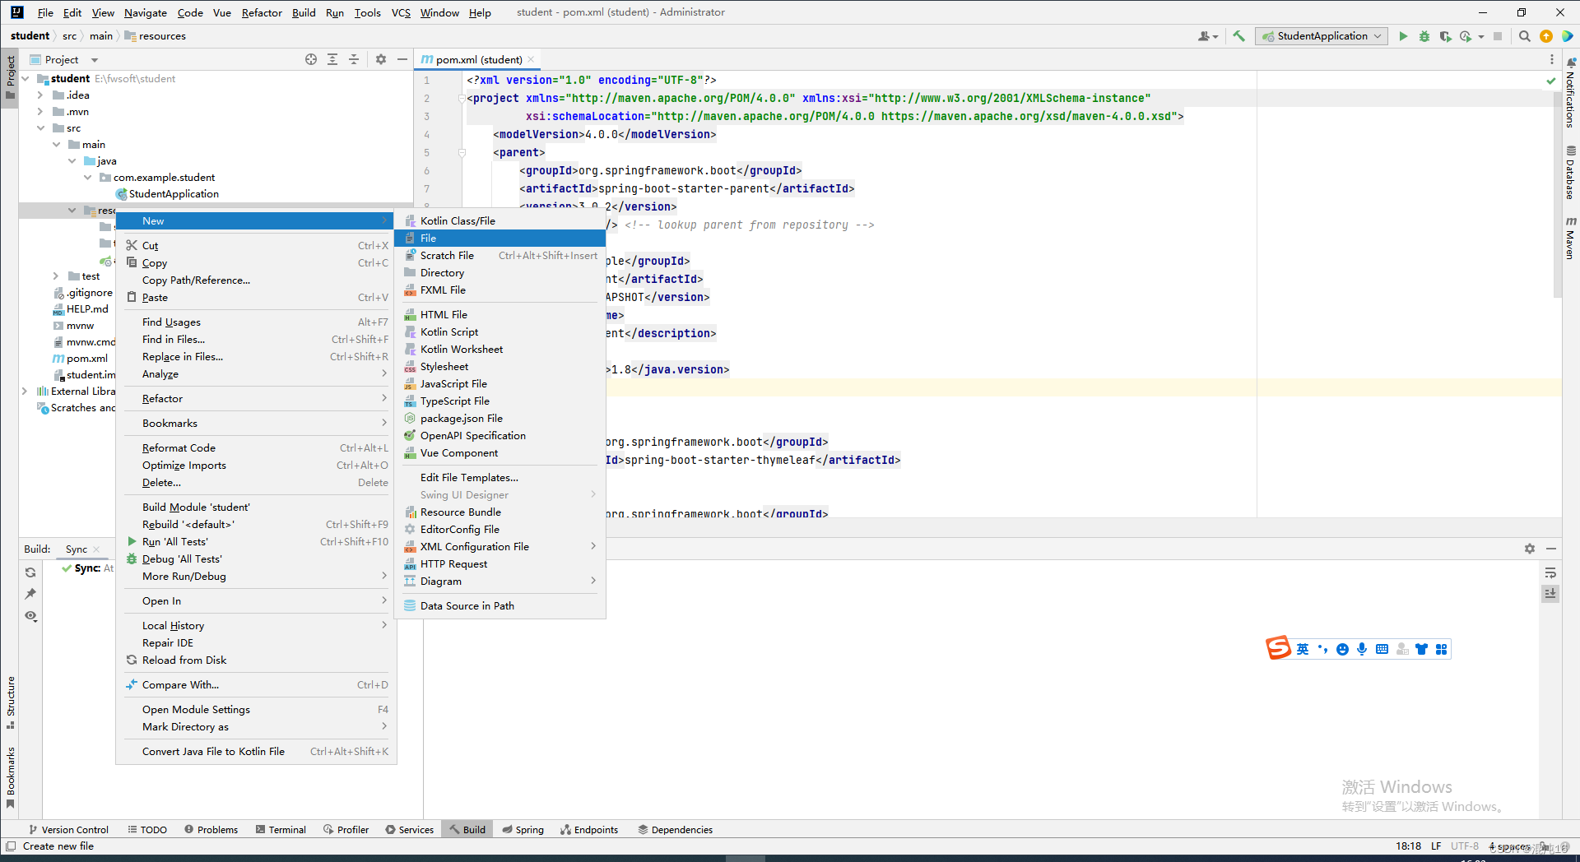Pin the Build output panel

click(30, 593)
